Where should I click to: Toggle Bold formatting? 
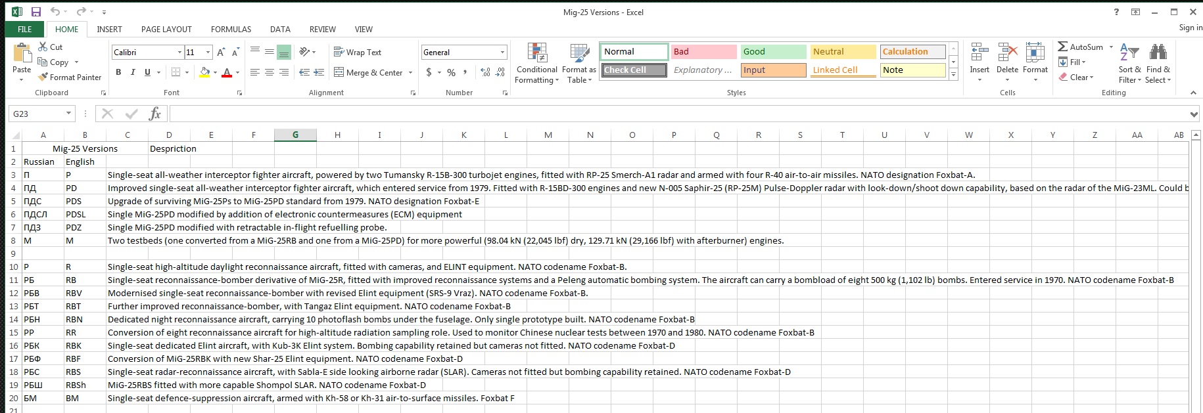pyautogui.click(x=118, y=72)
